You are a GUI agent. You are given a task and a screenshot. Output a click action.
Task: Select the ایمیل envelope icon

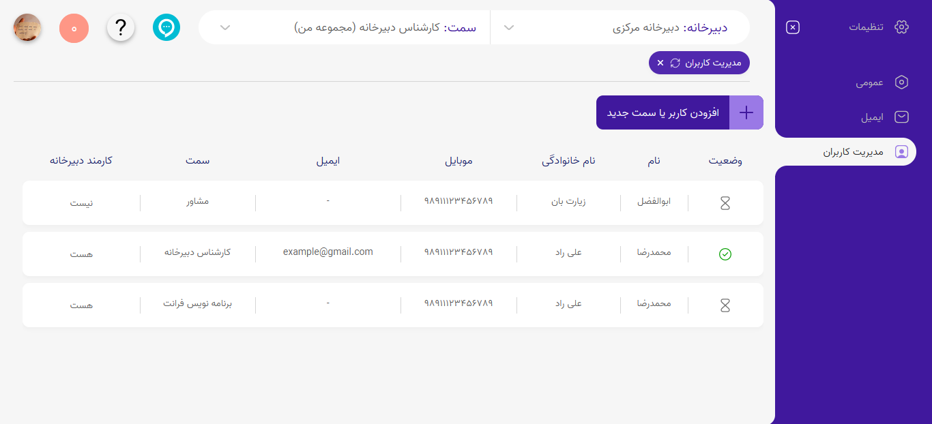[901, 117]
